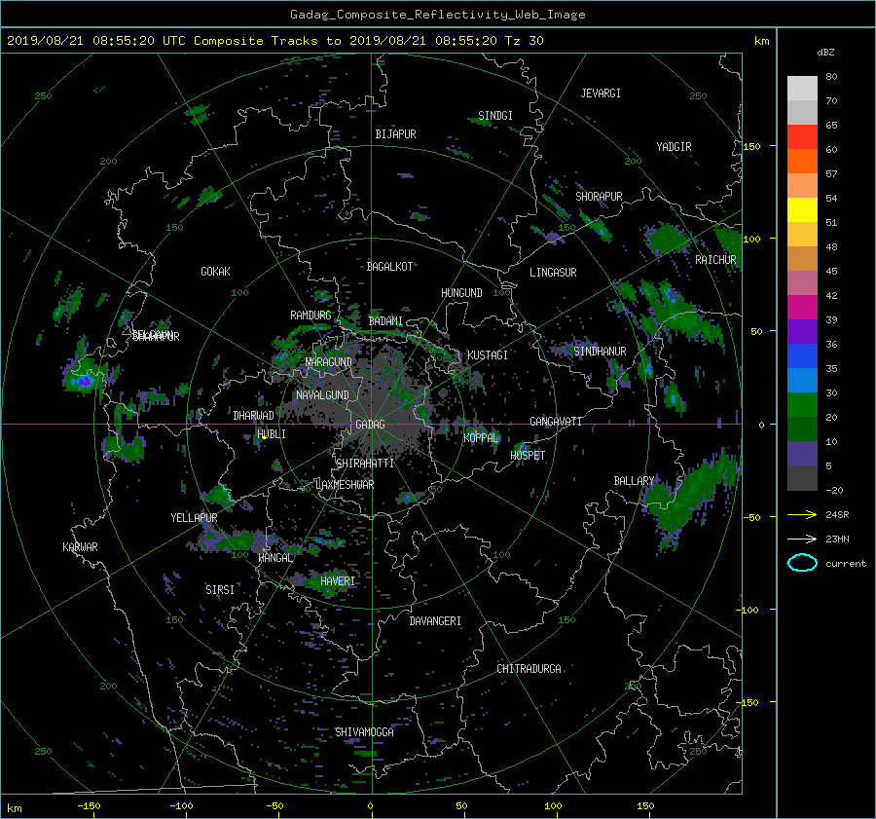The image size is (876, 819).
Task: Click the dBZ legend heading
Action: (825, 52)
